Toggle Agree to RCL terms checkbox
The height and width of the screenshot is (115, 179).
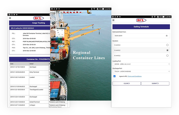click(115, 76)
